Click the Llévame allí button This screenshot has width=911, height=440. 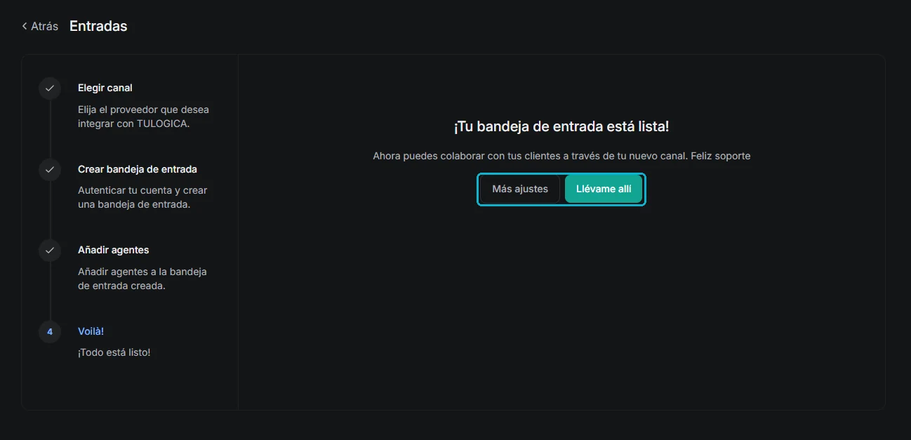pyautogui.click(x=604, y=189)
